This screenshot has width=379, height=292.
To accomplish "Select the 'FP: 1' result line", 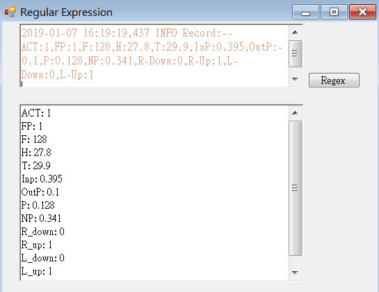I will 32,126.
